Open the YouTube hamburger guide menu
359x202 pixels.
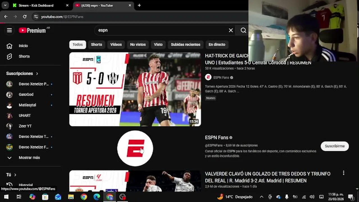point(9,30)
